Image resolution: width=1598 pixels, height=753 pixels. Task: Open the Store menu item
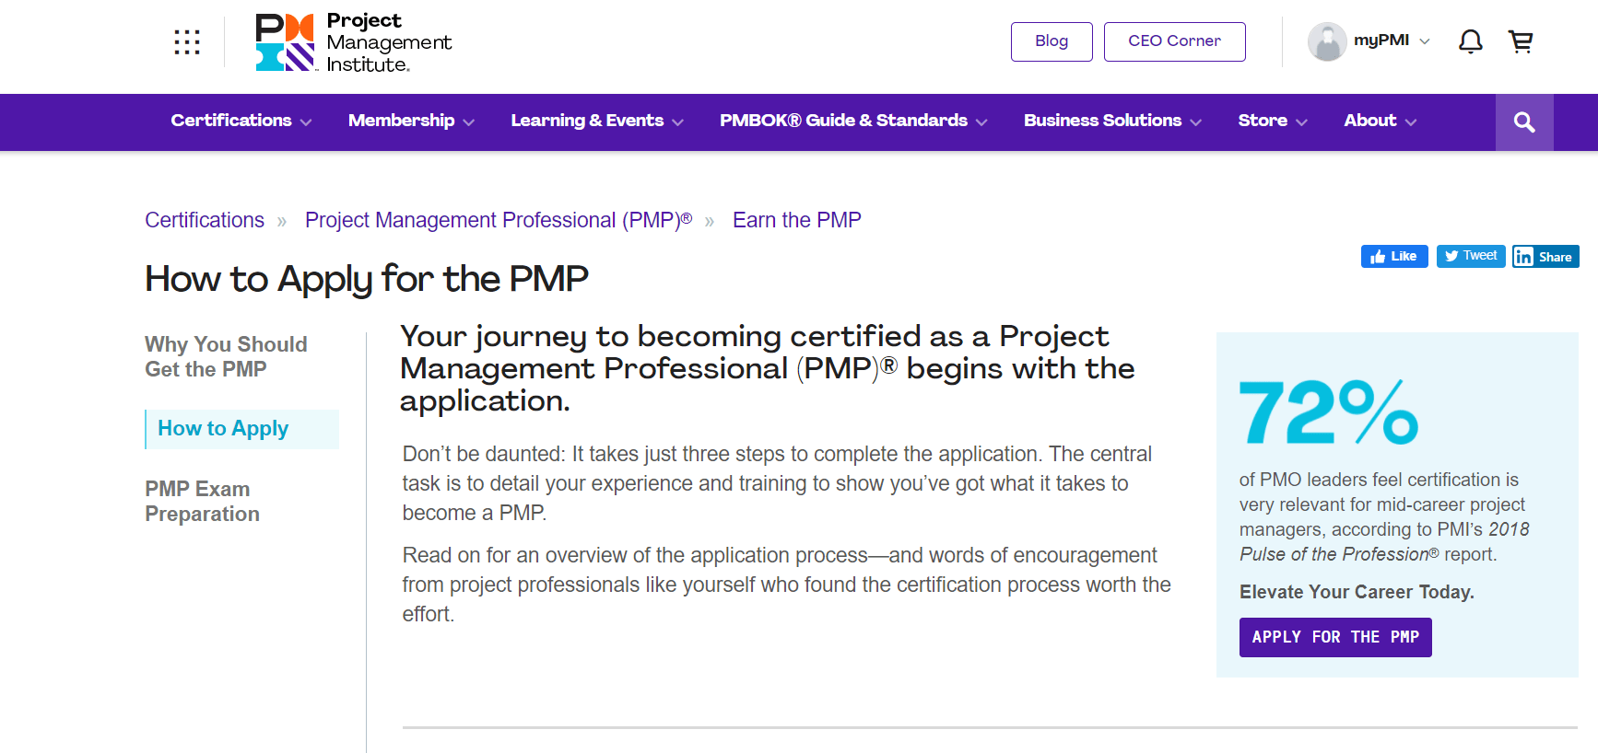tap(1273, 121)
